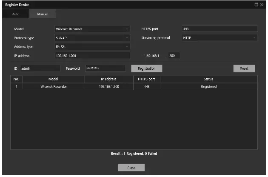The image size is (268, 177).
Task: Click the Registration button
Action: tap(146, 69)
